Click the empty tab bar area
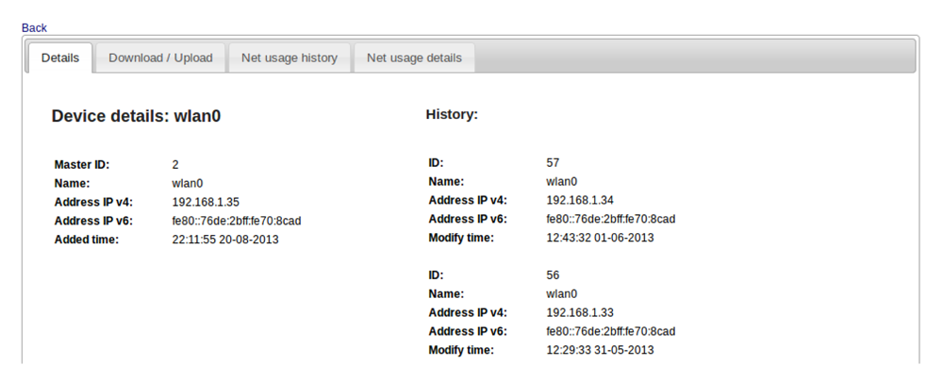This screenshot has height=382, width=943. [x=695, y=57]
